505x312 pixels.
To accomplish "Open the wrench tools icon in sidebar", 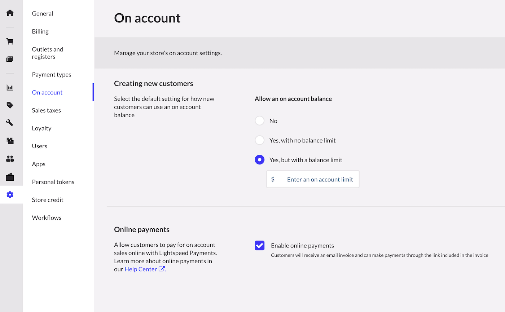I will [10, 122].
